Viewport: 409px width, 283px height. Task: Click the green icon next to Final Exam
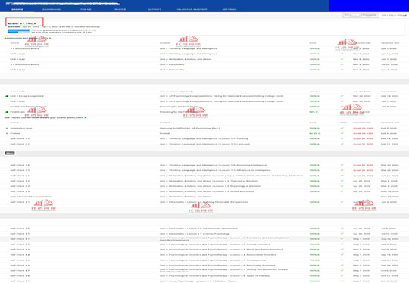pyautogui.click(x=7, y=112)
